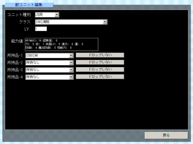
Task: Click the クラス label
Action: point(25,22)
